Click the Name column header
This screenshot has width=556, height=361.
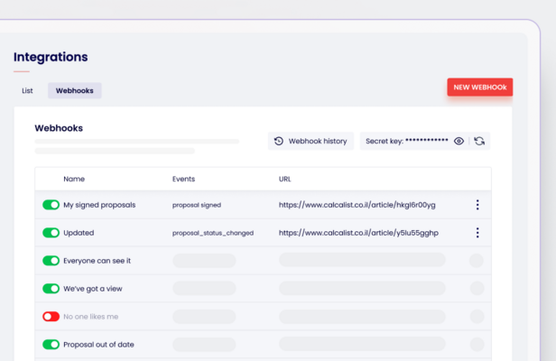pos(74,179)
